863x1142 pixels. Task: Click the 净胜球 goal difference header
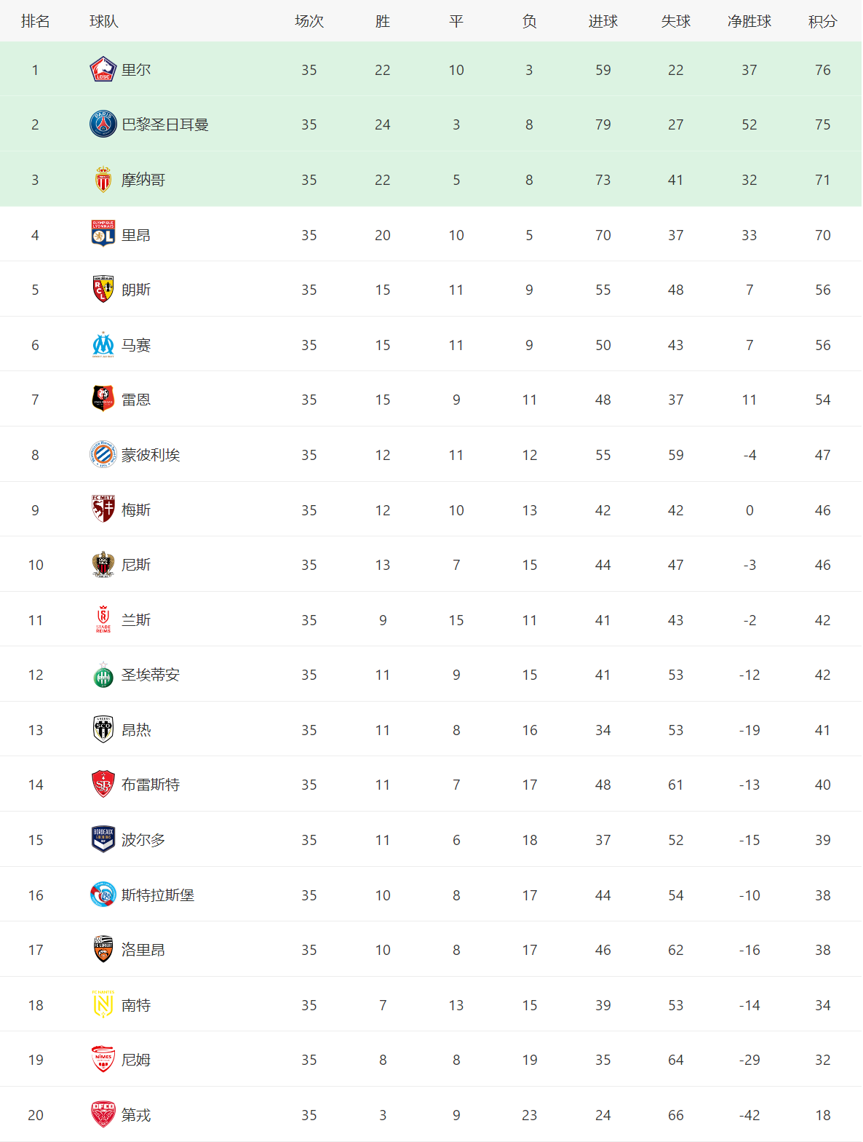(749, 22)
